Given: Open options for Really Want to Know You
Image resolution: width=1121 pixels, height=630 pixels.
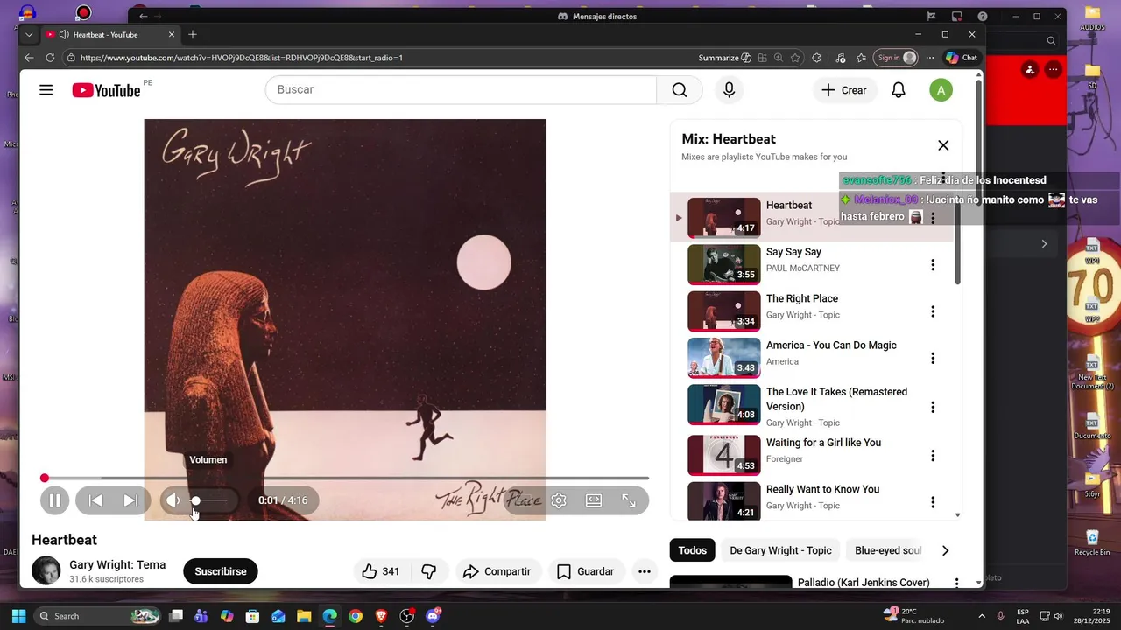Looking at the screenshot, I should point(933,502).
